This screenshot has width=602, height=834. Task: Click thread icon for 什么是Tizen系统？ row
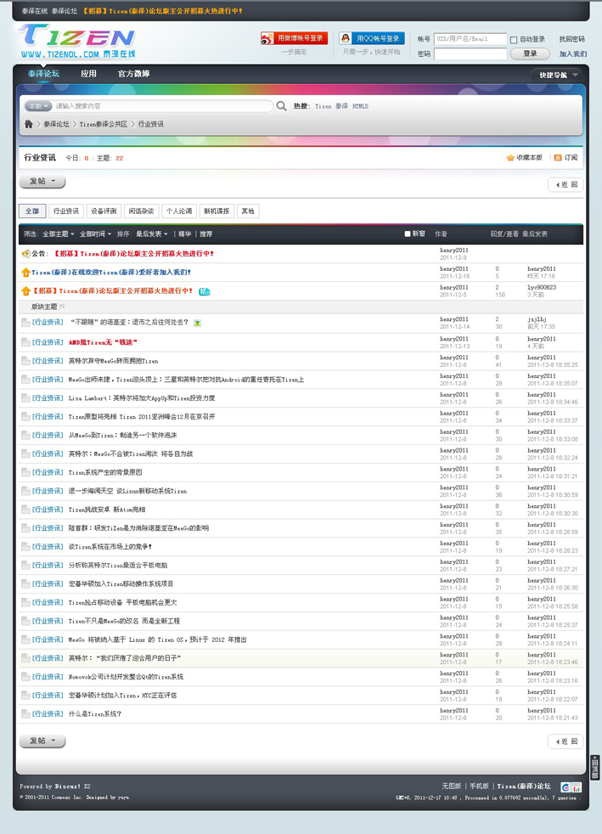25,713
